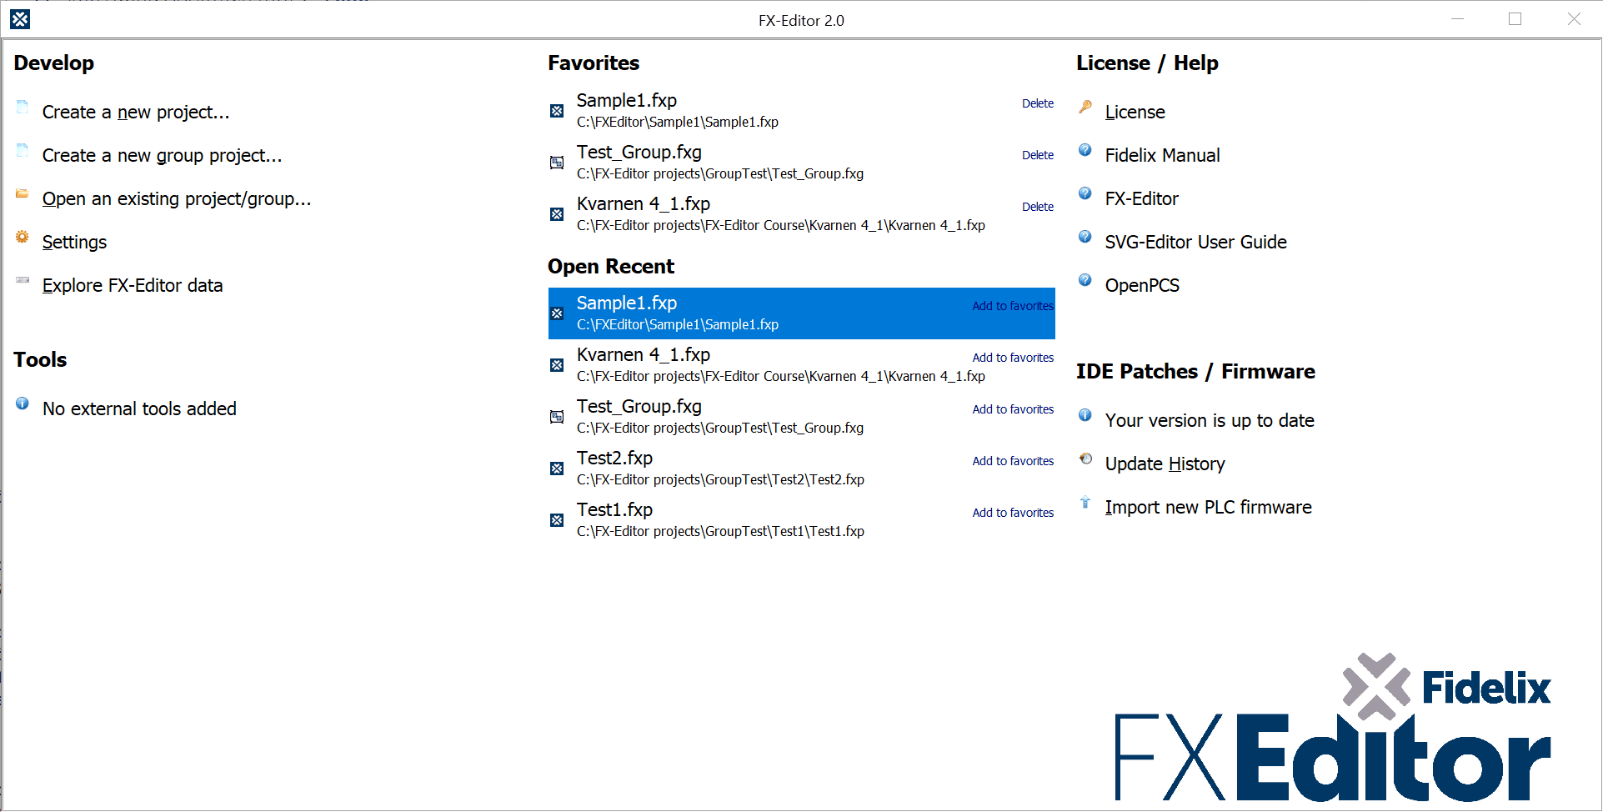Open highlighted Sample1.fxp in Open Recent
The height and width of the screenshot is (812, 1603).
(802, 313)
